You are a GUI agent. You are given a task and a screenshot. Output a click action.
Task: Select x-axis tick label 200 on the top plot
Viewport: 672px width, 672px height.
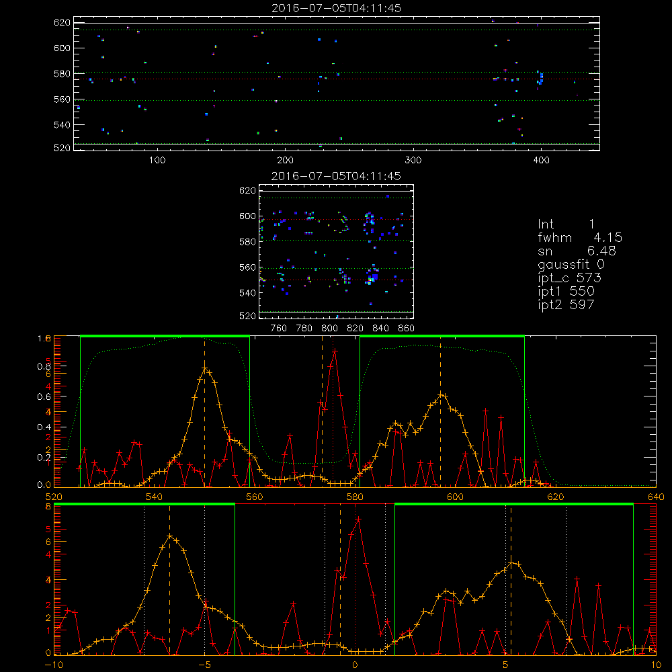(x=285, y=161)
